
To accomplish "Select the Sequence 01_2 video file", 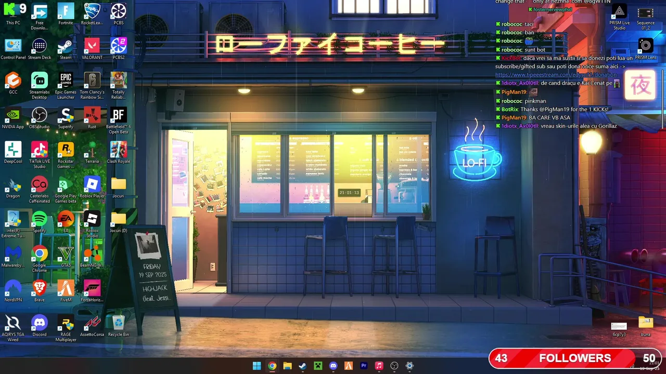I will (646, 17).
